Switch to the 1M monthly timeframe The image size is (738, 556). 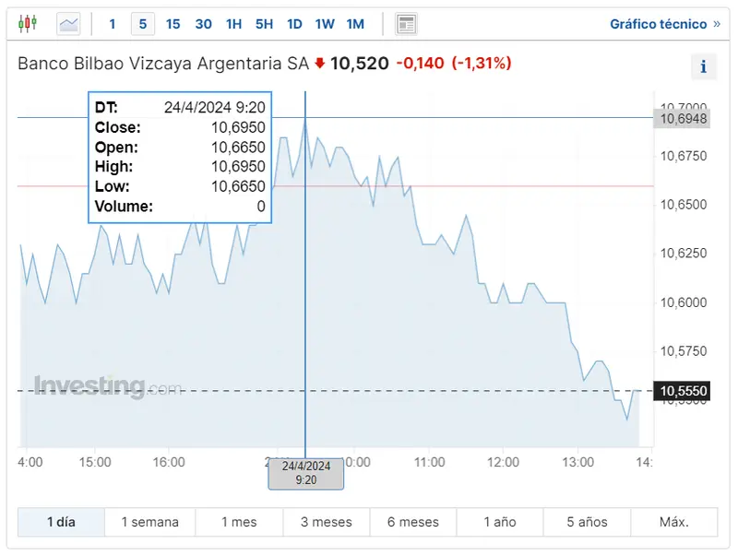click(x=354, y=24)
